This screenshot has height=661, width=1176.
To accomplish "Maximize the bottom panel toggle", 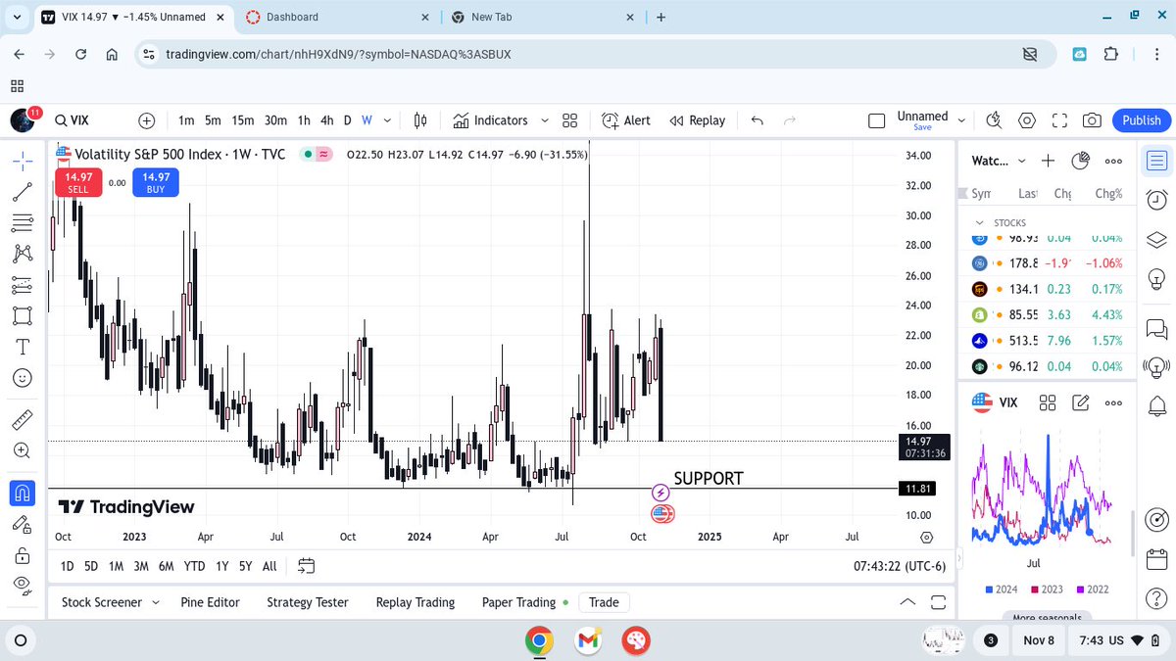I will click(x=938, y=602).
